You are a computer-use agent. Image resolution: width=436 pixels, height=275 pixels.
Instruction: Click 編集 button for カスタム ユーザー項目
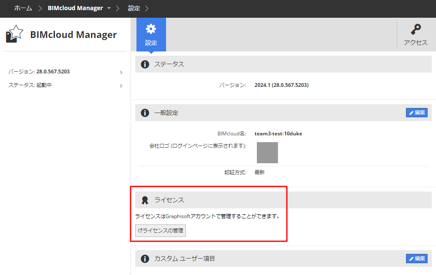(417, 259)
